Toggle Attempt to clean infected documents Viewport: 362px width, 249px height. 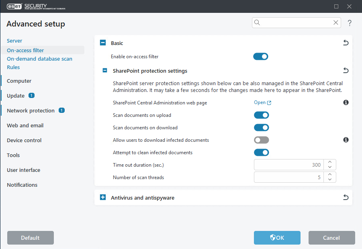[x=261, y=153]
